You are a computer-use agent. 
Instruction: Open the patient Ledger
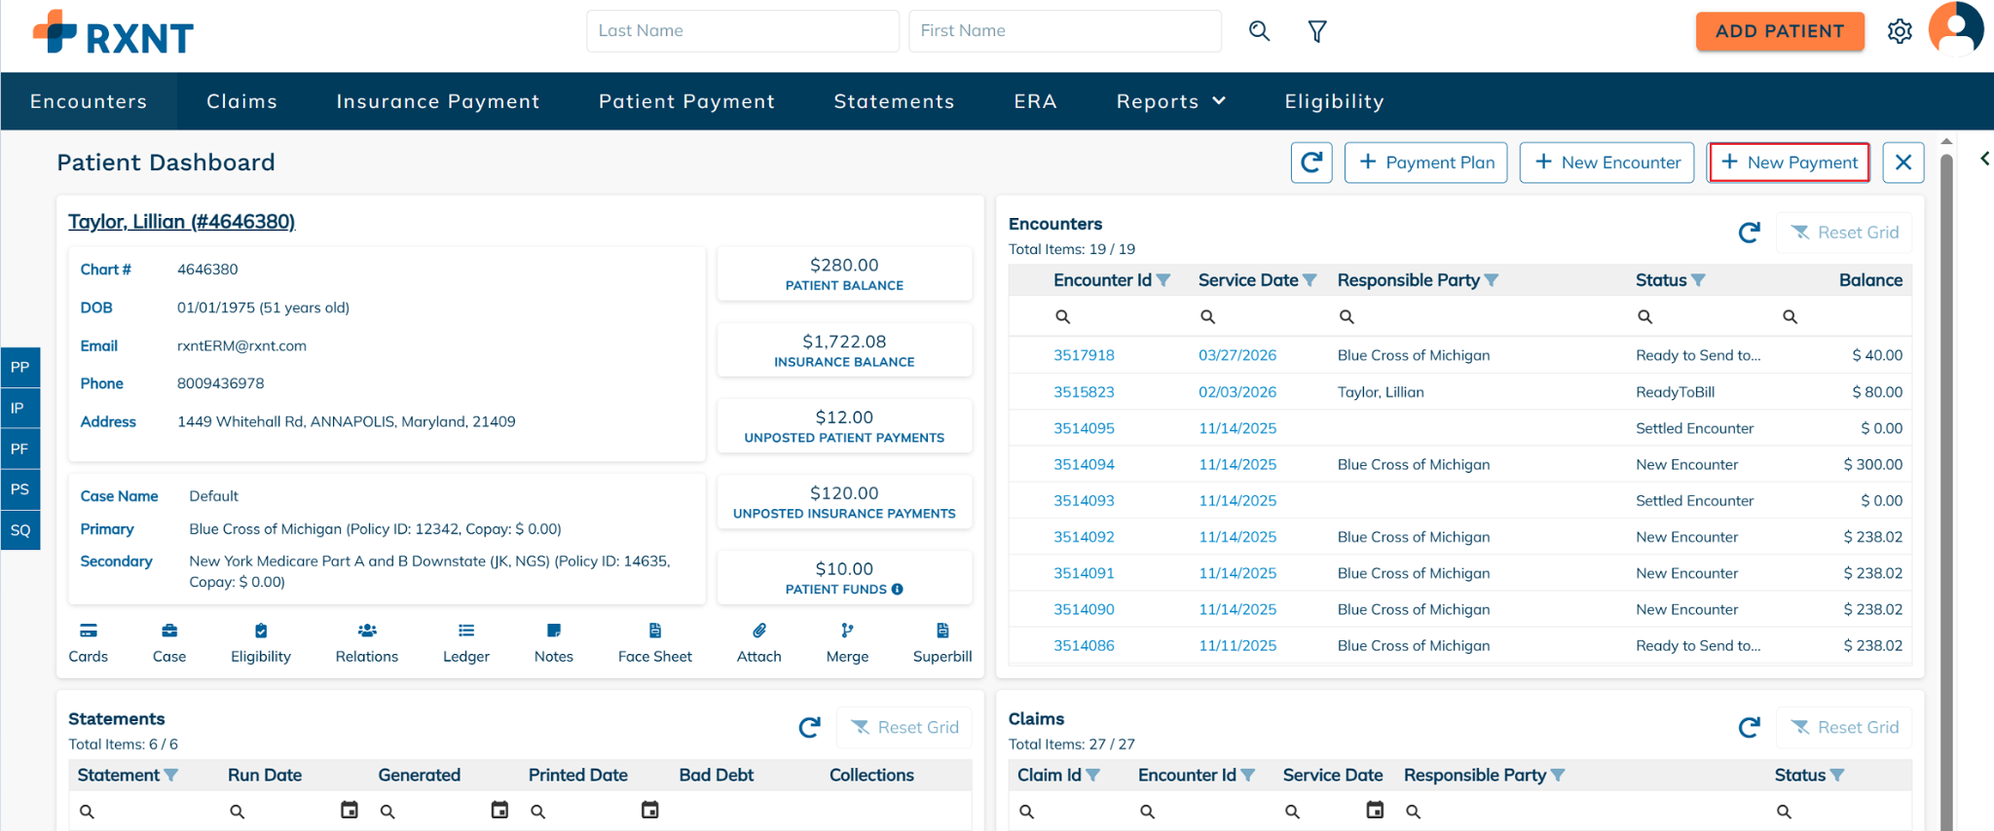tap(465, 631)
